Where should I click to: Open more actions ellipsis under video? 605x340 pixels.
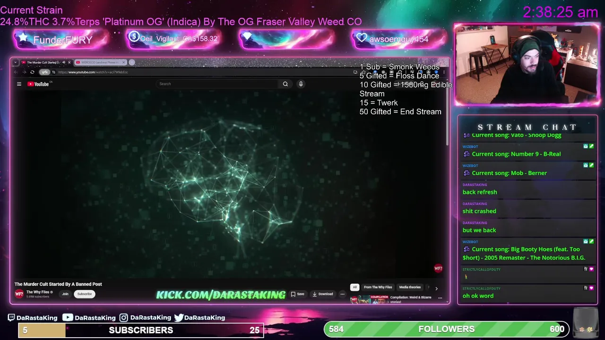pyautogui.click(x=343, y=294)
